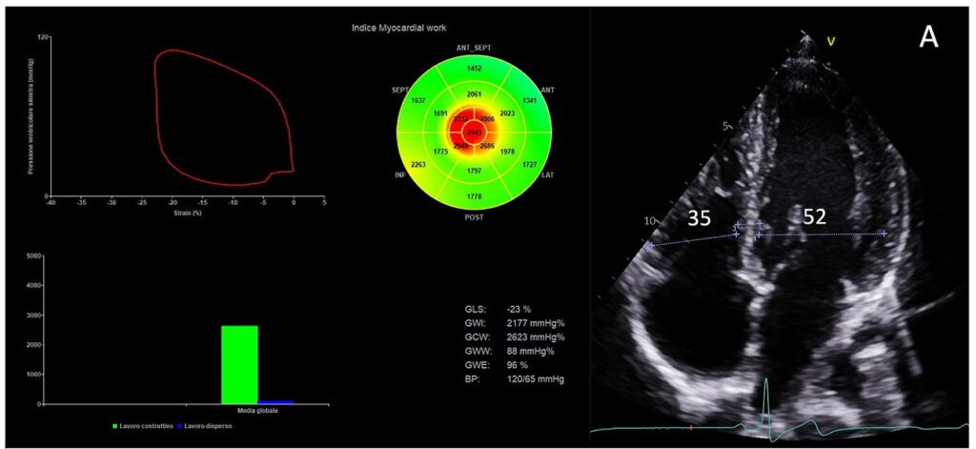Click the '35' caliper measurement label

[x=700, y=218]
